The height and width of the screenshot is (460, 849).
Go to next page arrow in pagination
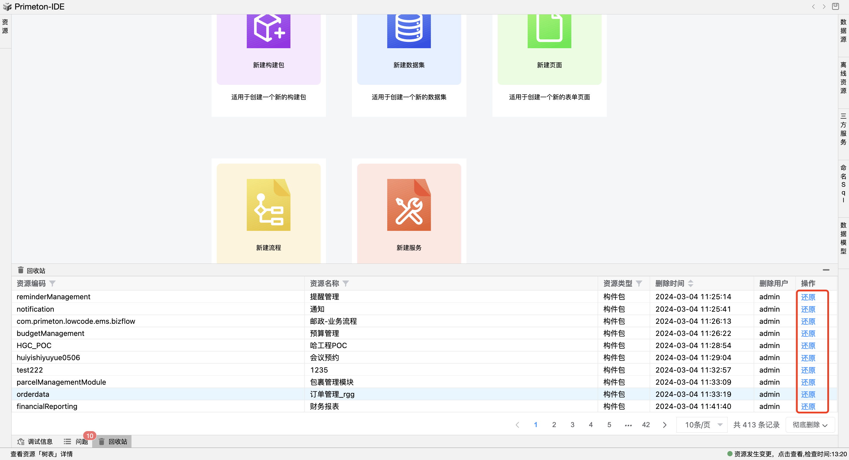[664, 425]
